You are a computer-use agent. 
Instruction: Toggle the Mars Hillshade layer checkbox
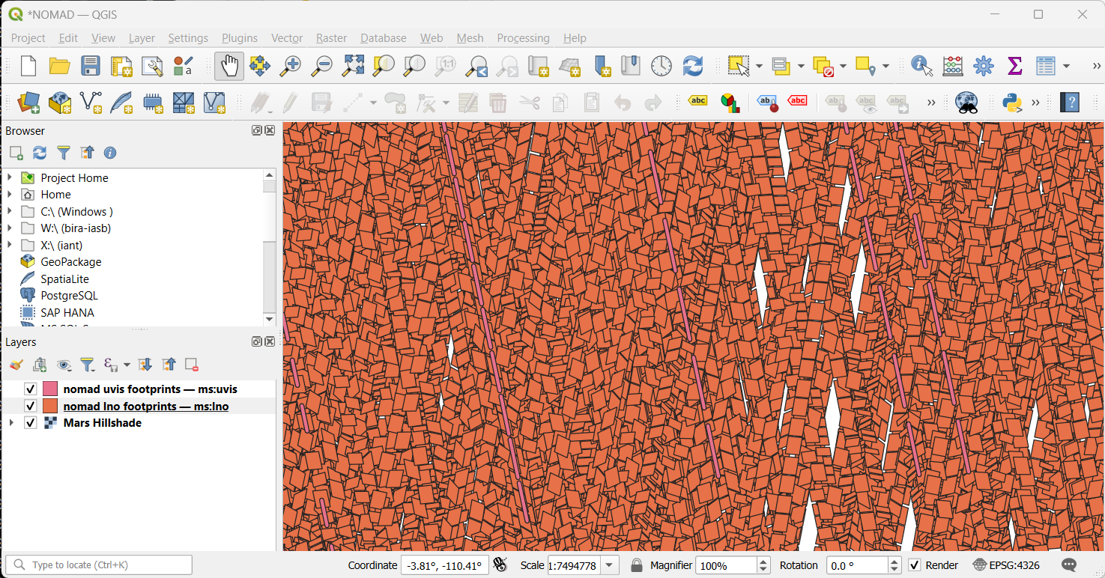pyautogui.click(x=31, y=423)
